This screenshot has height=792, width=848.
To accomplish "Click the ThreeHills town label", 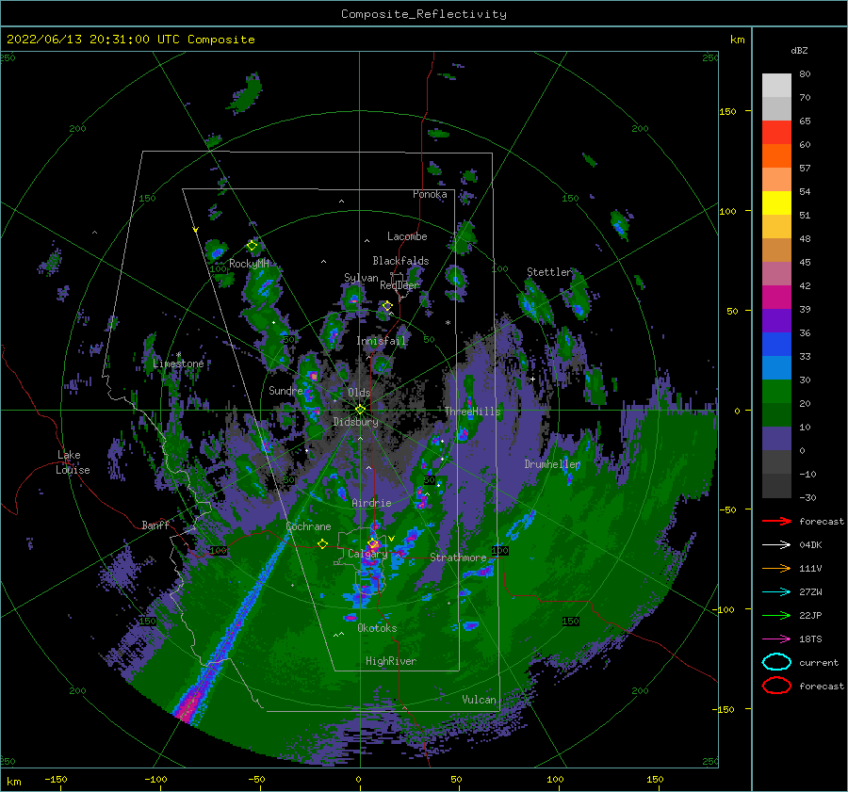I will [x=472, y=412].
